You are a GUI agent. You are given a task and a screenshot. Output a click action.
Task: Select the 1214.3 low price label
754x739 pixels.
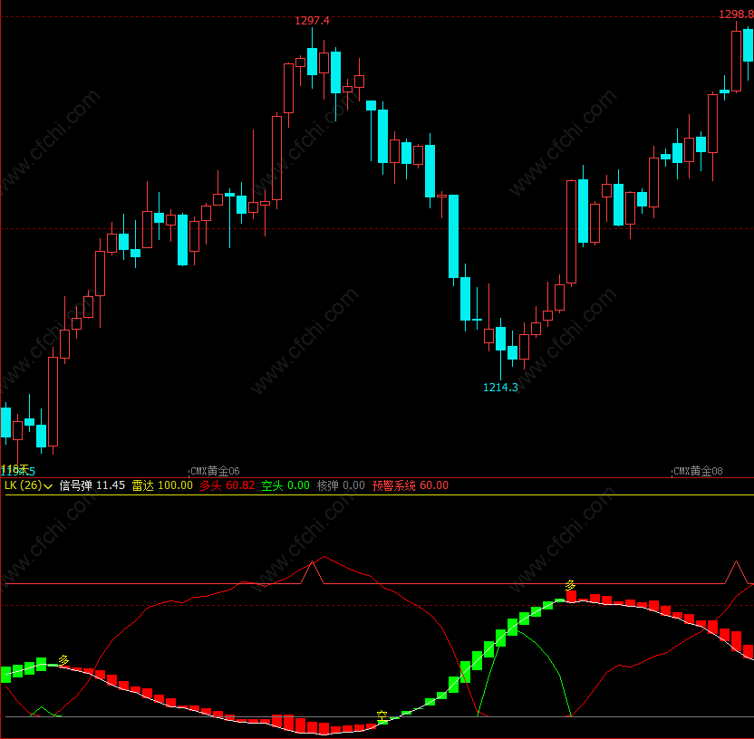pos(500,388)
